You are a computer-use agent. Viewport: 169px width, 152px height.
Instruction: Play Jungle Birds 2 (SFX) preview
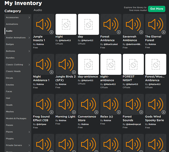pos(74,72)
